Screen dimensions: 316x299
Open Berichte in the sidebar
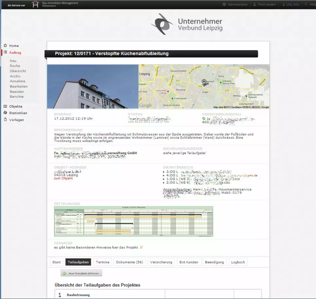[17, 97]
